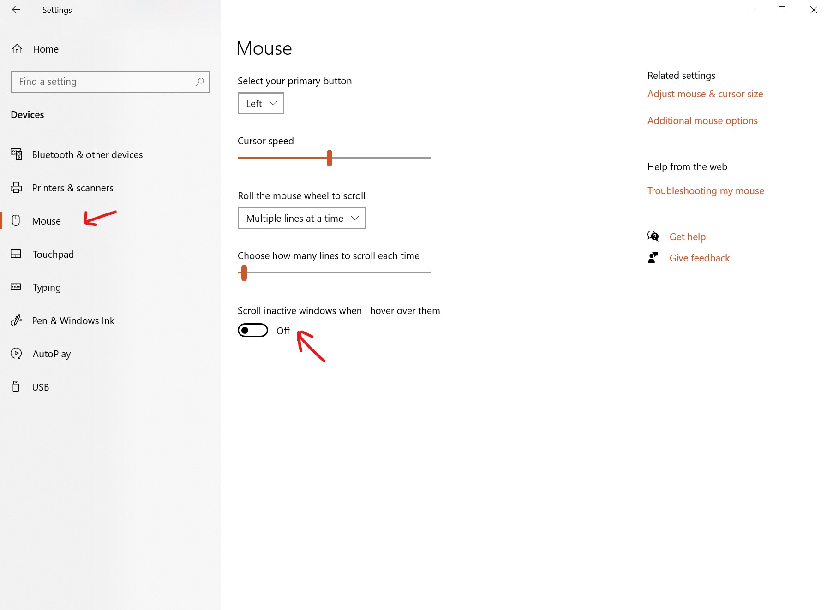Open the primary button dropdown
This screenshot has height=610, width=827.
[261, 103]
